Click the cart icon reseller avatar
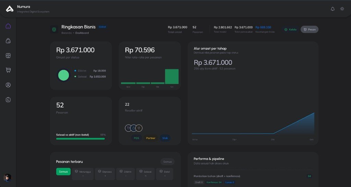This screenshot has width=351, height=187. point(128,128)
